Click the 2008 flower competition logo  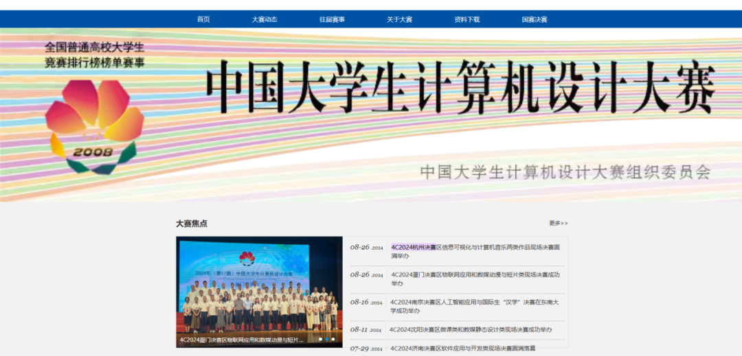94,127
